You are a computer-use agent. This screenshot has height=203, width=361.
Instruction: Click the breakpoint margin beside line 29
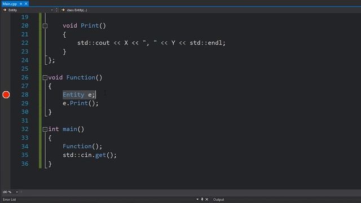pyautogui.click(x=6, y=103)
